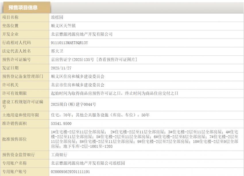Click the 准许销售面积 label

pyautogui.click(x=14, y=124)
